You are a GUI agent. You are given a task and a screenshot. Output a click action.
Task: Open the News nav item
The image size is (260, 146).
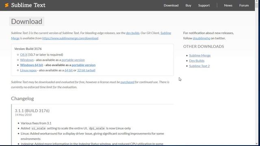(228, 5)
